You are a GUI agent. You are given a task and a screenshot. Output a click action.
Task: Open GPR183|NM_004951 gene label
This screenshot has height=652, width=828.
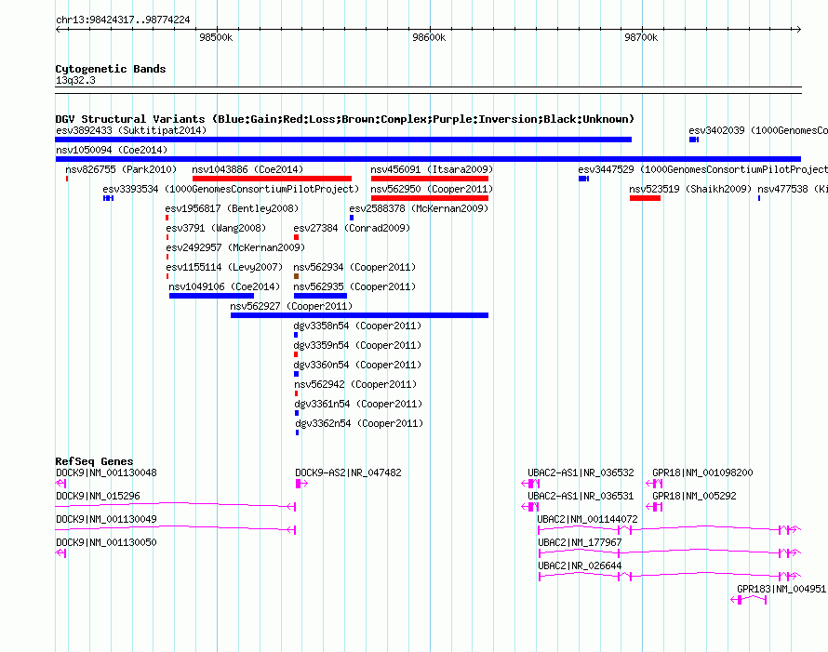coord(781,589)
